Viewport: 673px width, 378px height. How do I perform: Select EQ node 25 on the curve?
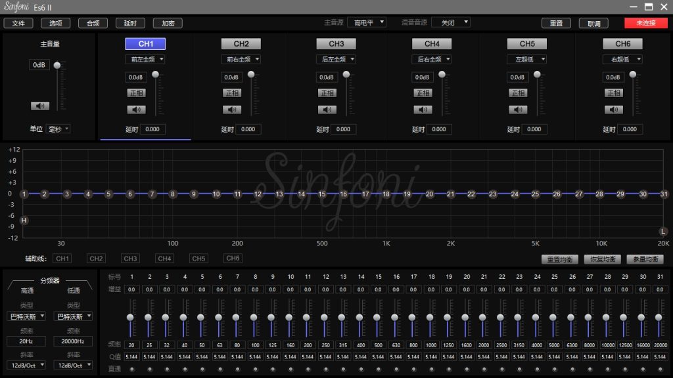click(x=535, y=194)
